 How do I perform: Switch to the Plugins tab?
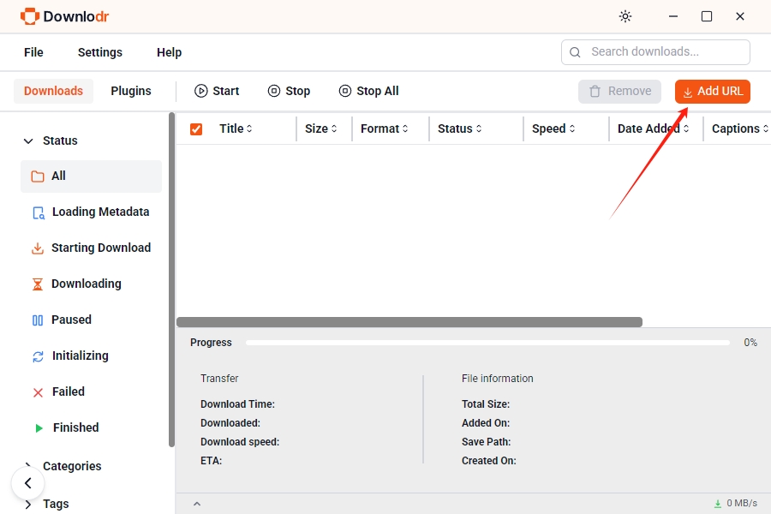tap(131, 91)
